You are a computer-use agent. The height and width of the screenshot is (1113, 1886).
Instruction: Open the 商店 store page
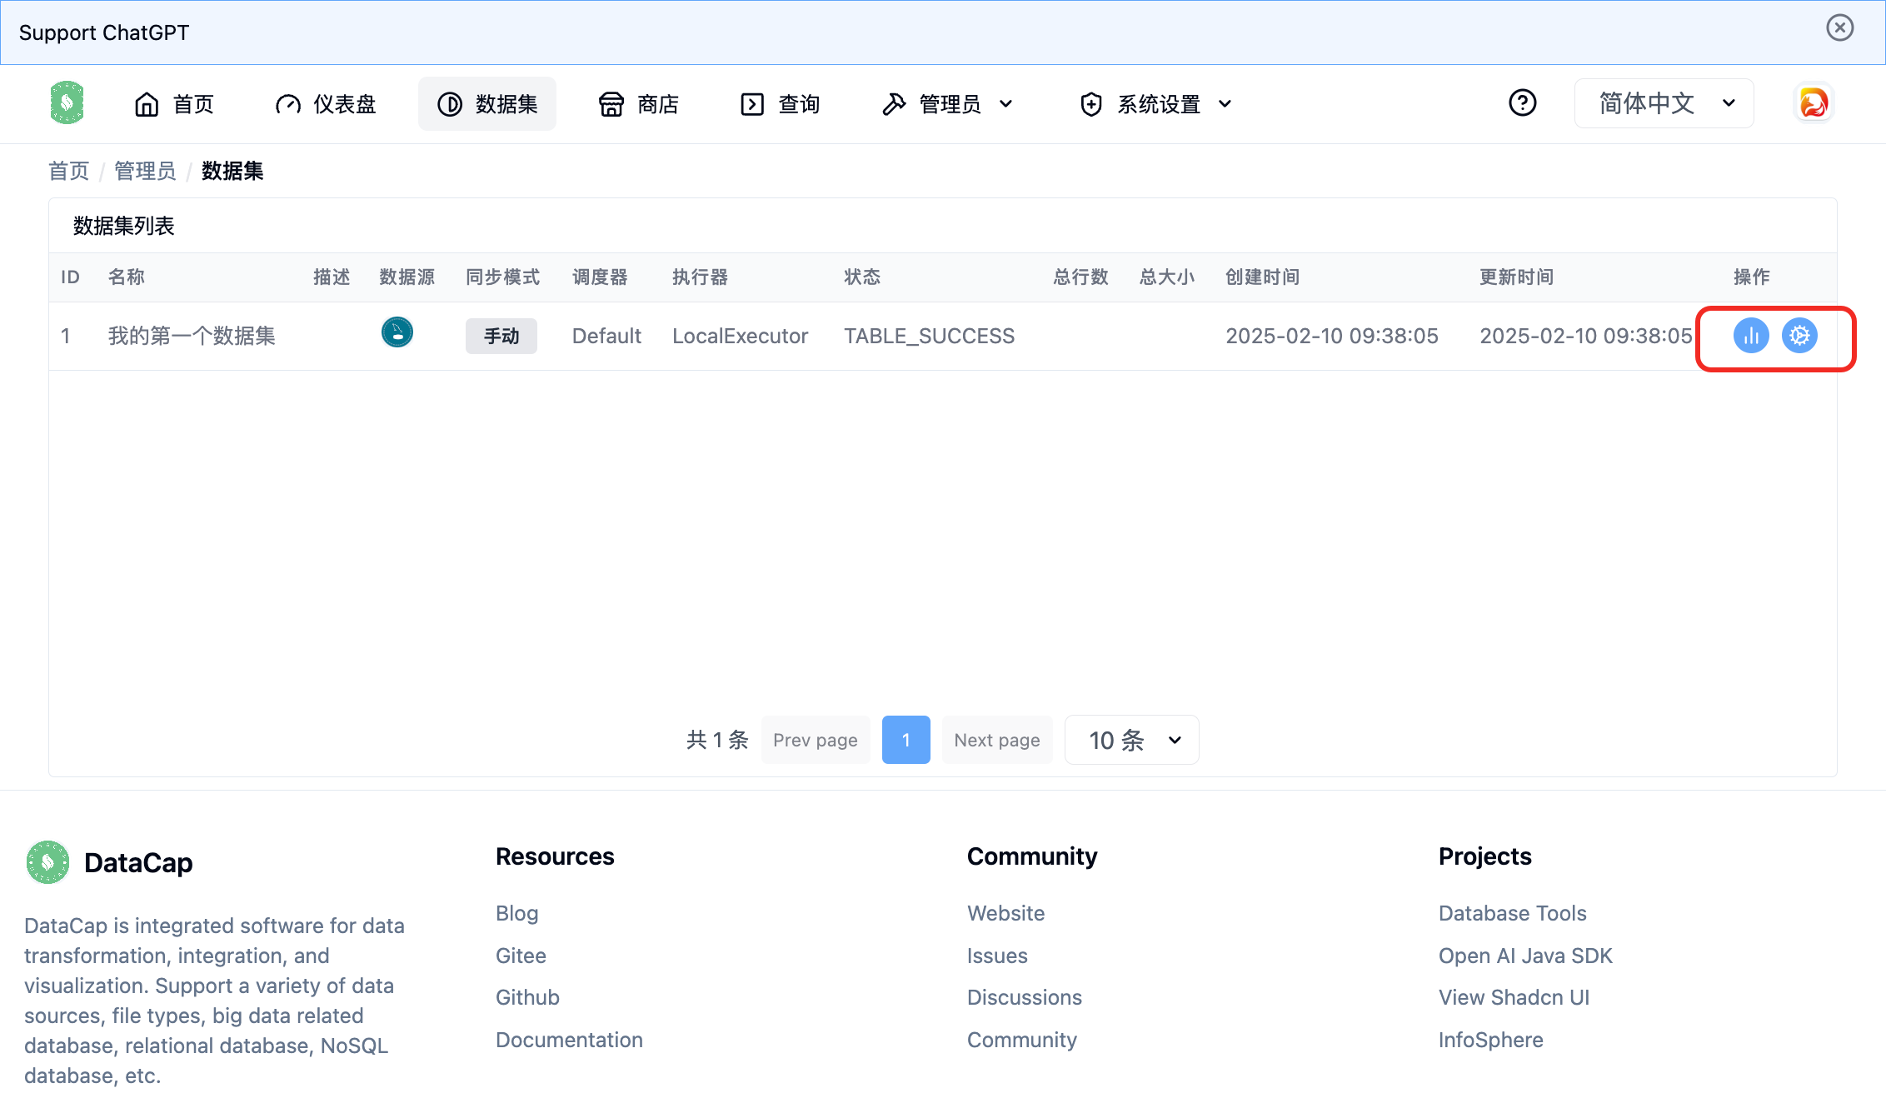pyautogui.click(x=639, y=104)
